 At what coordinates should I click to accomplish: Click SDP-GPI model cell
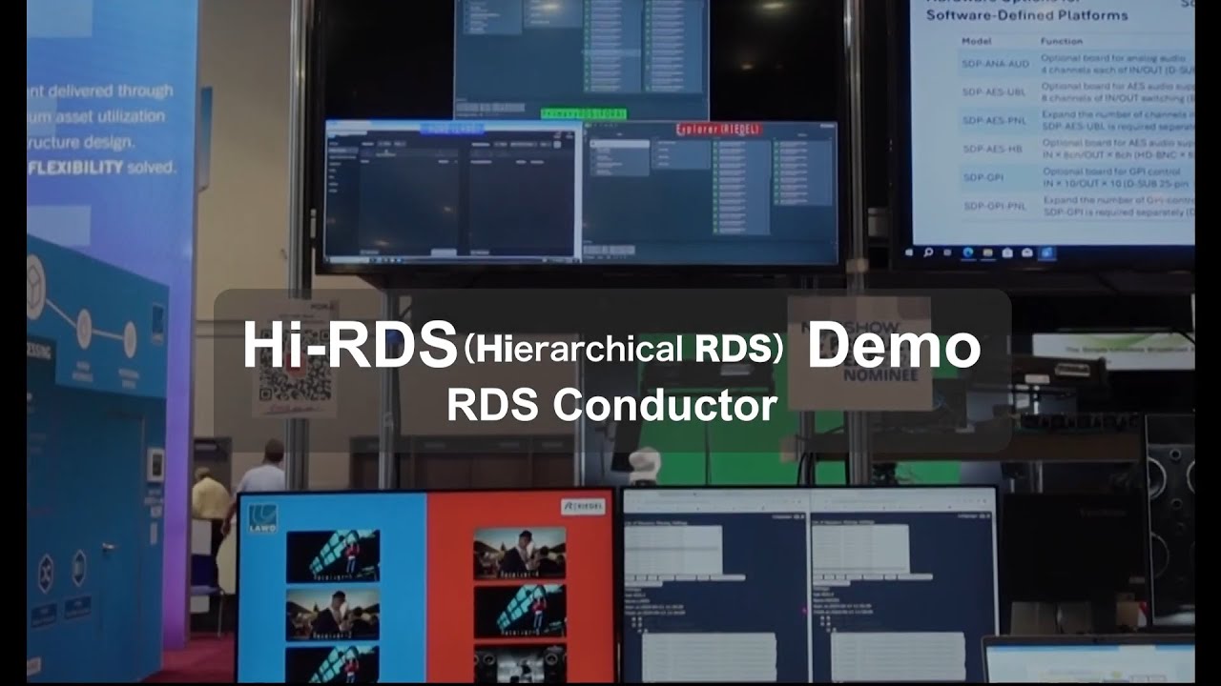point(983,176)
